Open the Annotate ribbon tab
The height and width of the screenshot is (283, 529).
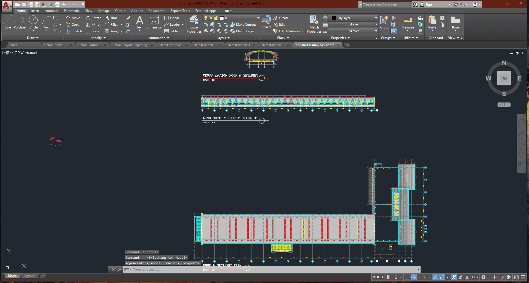[51, 11]
